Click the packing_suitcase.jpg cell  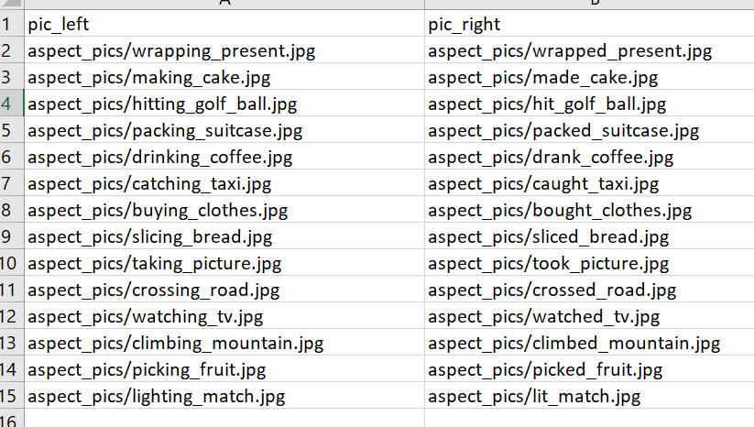click(165, 131)
